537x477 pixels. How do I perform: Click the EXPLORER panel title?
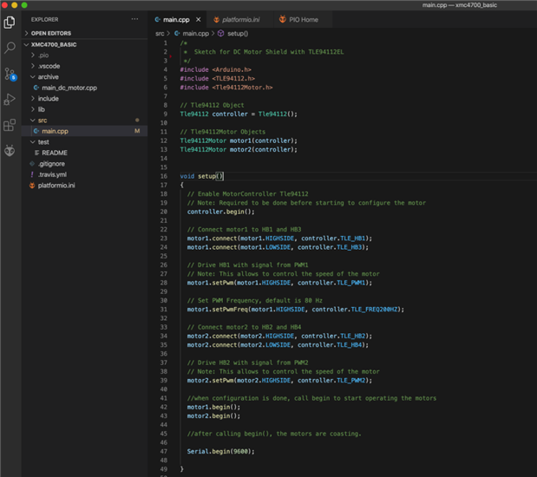(x=44, y=20)
